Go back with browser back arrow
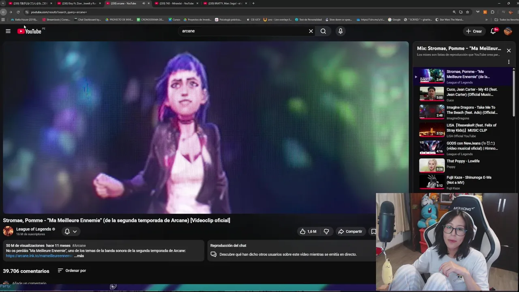Viewport: 519px width, 292px height. [x=4, y=12]
